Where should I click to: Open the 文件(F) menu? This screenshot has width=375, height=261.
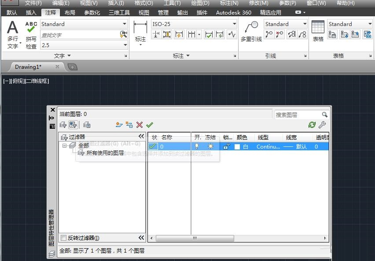[33, 3]
